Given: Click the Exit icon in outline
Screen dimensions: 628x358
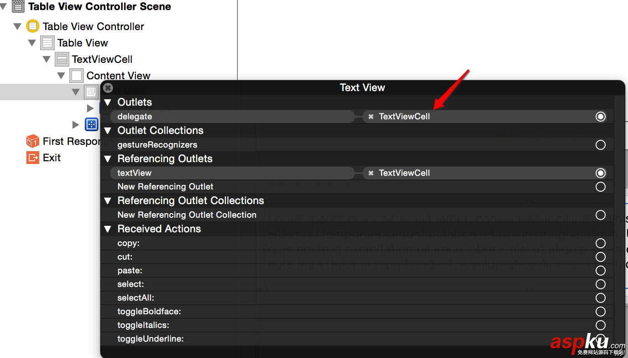Looking at the screenshot, I should tap(33, 158).
